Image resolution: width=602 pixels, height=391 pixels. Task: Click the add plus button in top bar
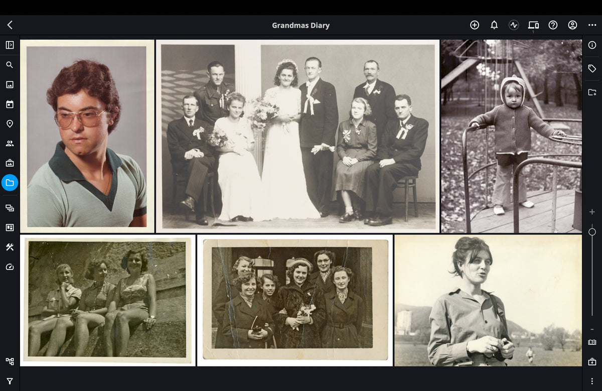475,25
